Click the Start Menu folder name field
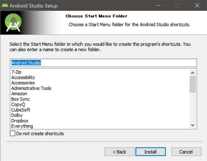 tap(103, 63)
